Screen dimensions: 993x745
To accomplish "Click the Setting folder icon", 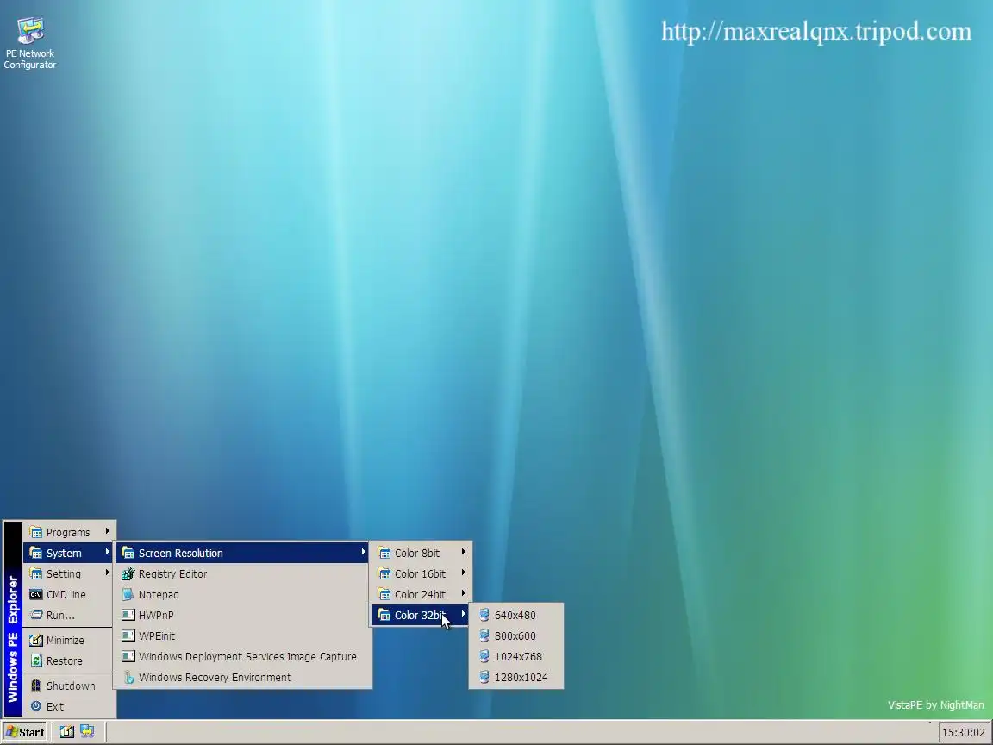I will (x=36, y=574).
